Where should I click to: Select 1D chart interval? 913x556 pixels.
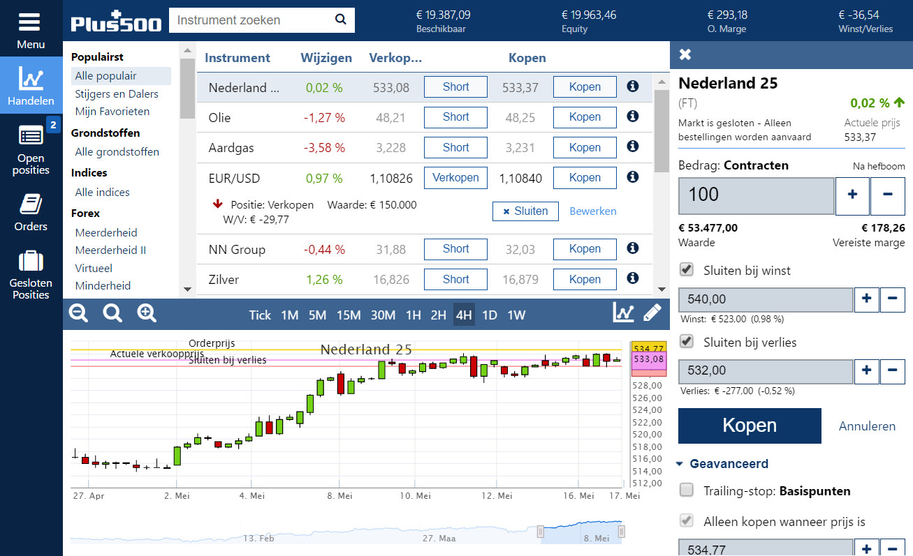click(x=490, y=315)
